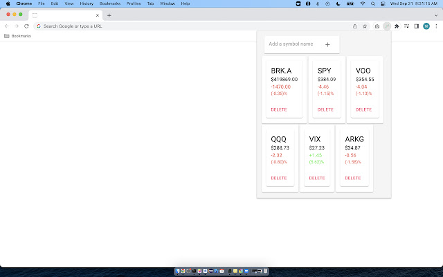Open Finder in the Dock
This screenshot has width=443, height=277.
click(177, 271)
